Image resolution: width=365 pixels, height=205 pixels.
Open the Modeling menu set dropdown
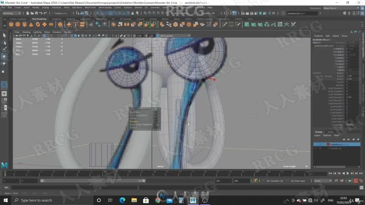tap(12, 13)
